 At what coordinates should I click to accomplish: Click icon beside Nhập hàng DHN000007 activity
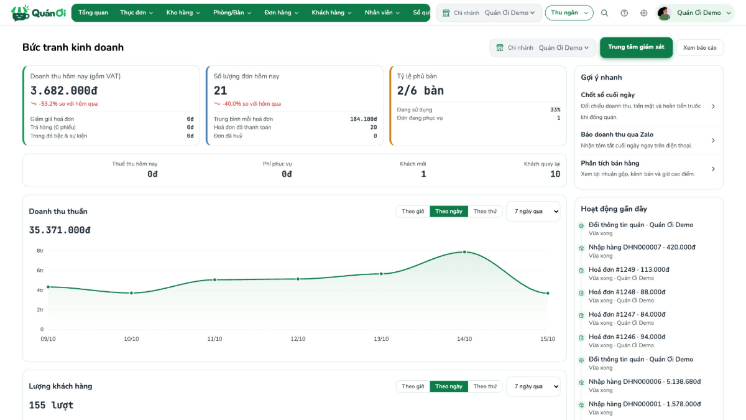[x=581, y=248]
